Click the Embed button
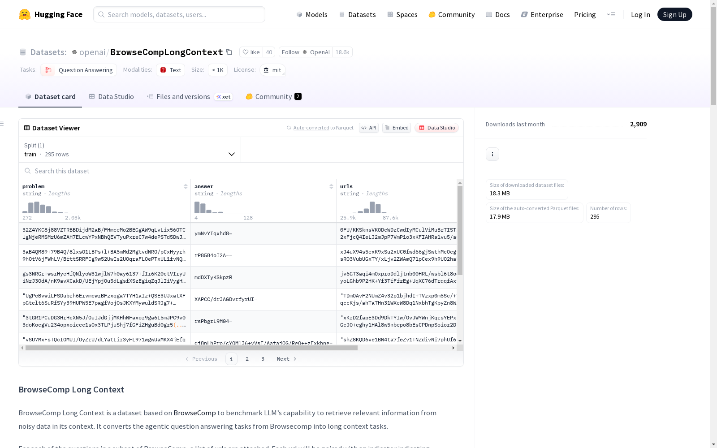 pyautogui.click(x=397, y=128)
